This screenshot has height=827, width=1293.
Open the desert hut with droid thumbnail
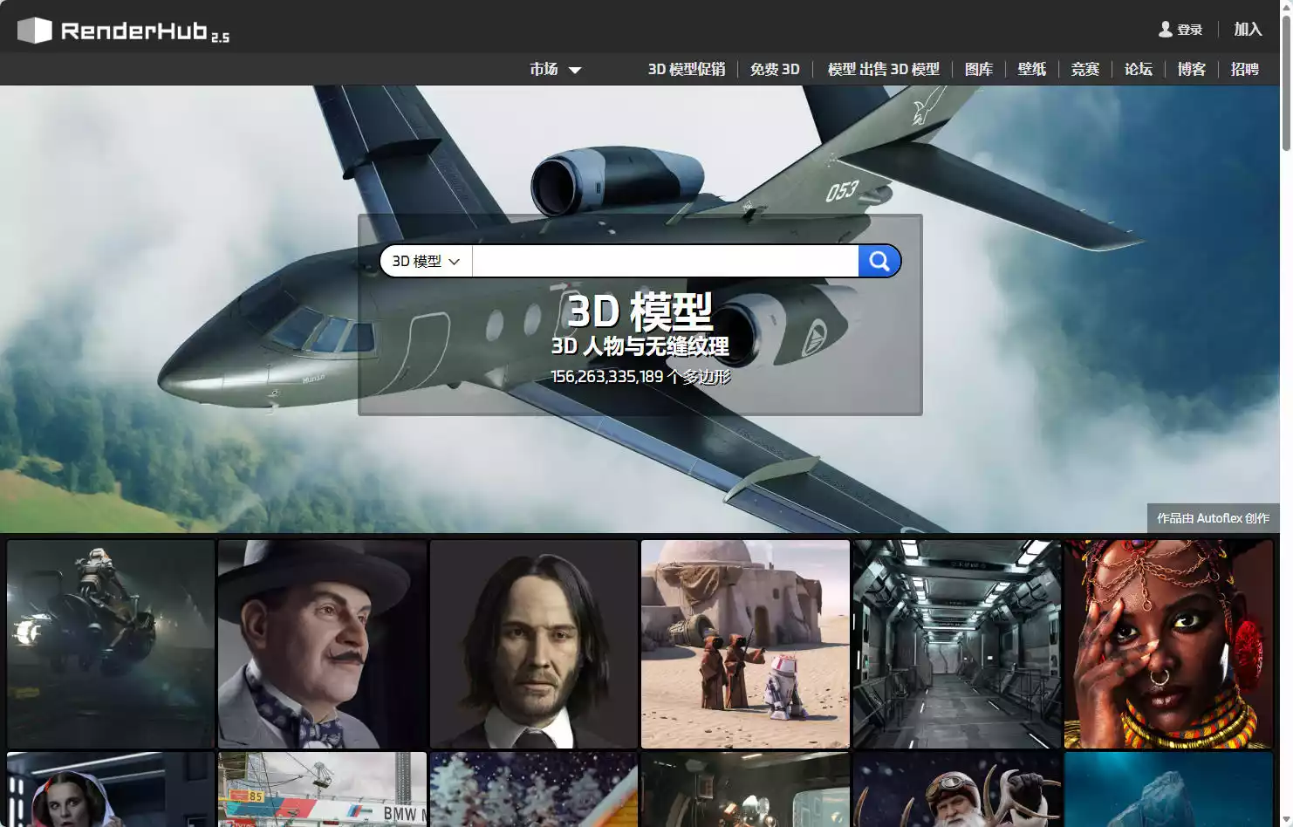coord(745,644)
